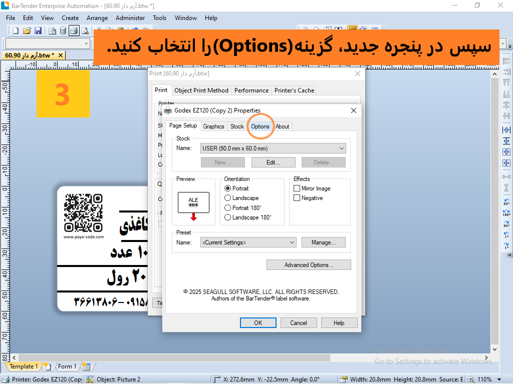The height and width of the screenshot is (384, 513).
Task: Click the Advanced Options button
Action: point(309,265)
